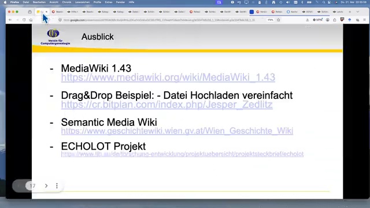Go back with the browser back arrow
Viewport: 370px width, 208px height.
(10, 20)
